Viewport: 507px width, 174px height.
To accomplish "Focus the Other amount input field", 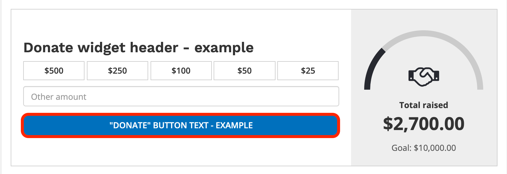I will pyautogui.click(x=181, y=97).
